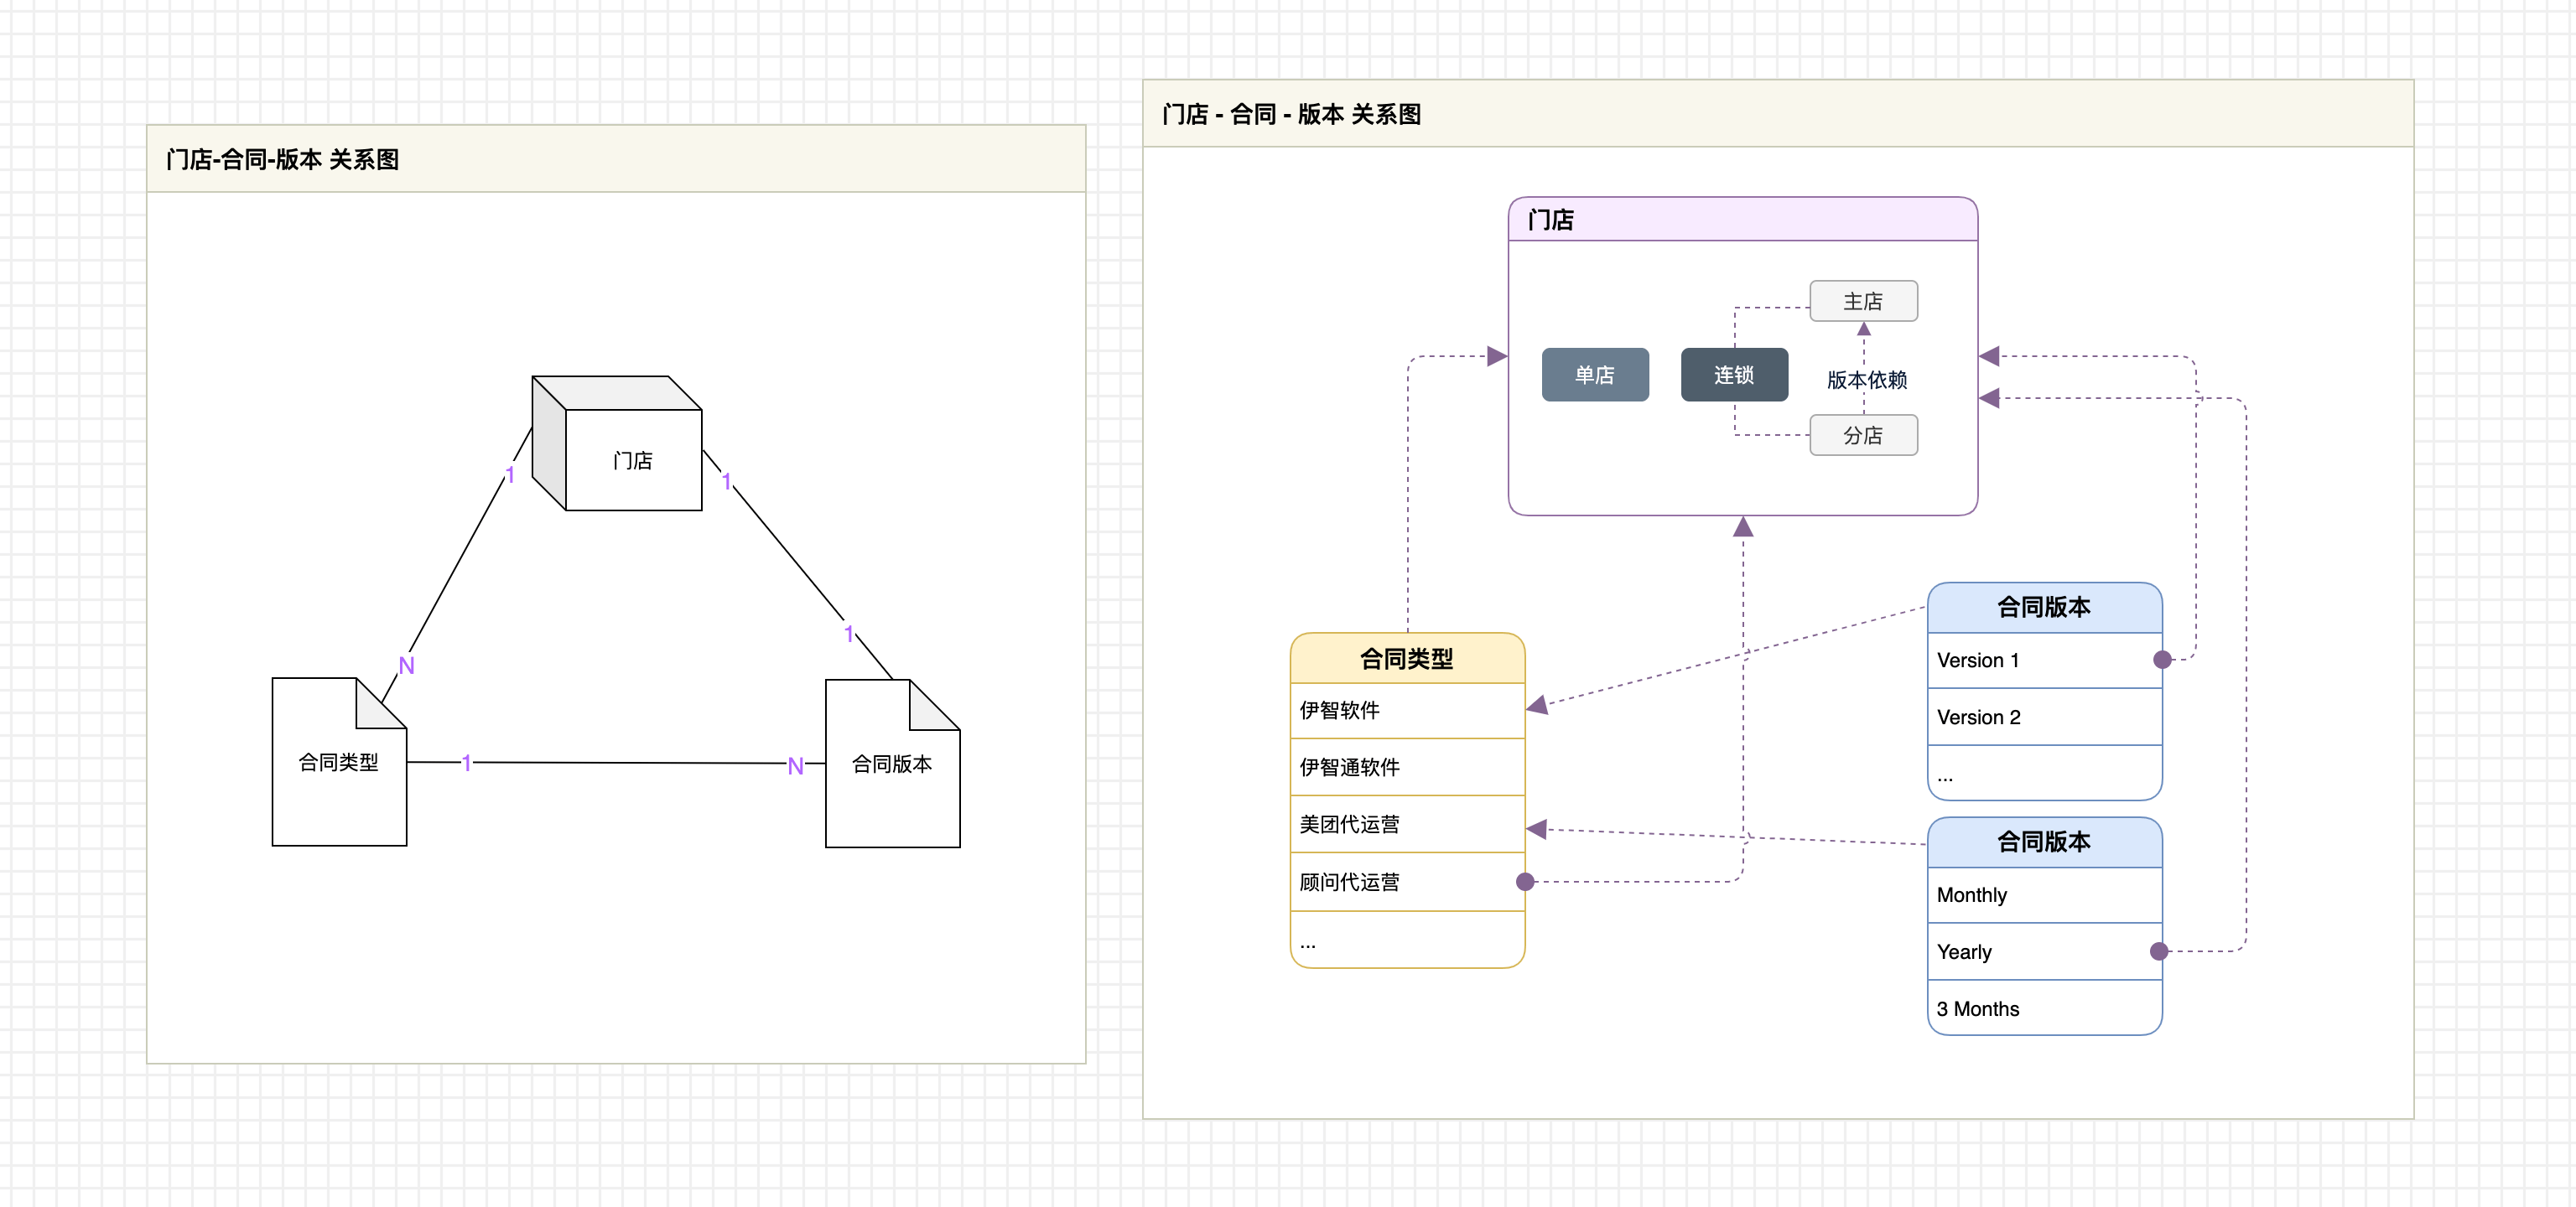Select the Monthly row

[2044, 895]
